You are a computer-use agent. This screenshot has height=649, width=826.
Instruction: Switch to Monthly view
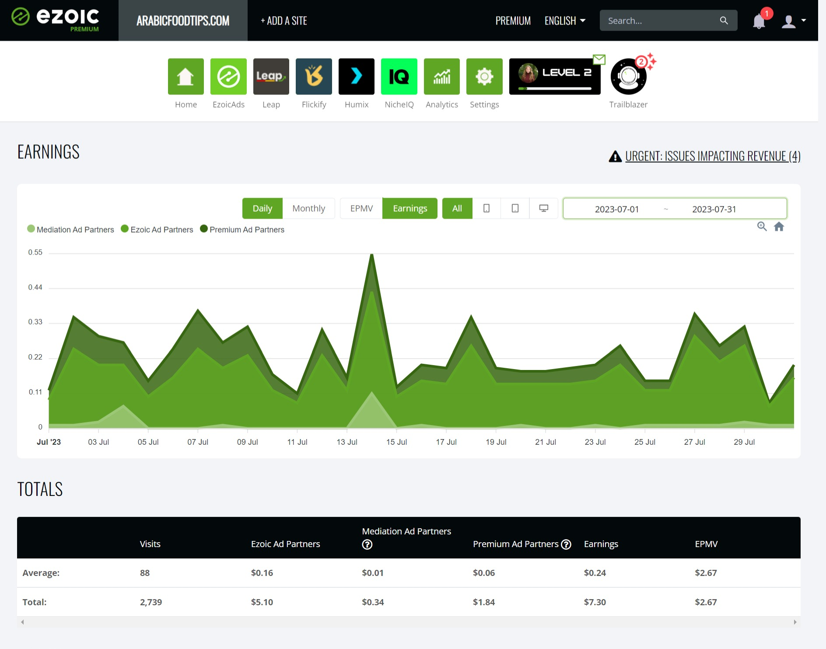(x=309, y=208)
